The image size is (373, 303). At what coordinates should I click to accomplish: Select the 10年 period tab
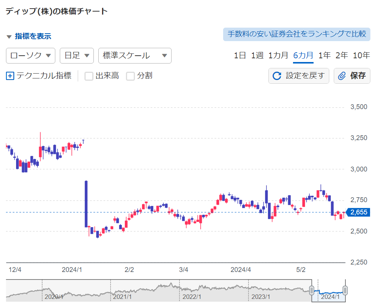pyautogui.click(x=361, y=56)
